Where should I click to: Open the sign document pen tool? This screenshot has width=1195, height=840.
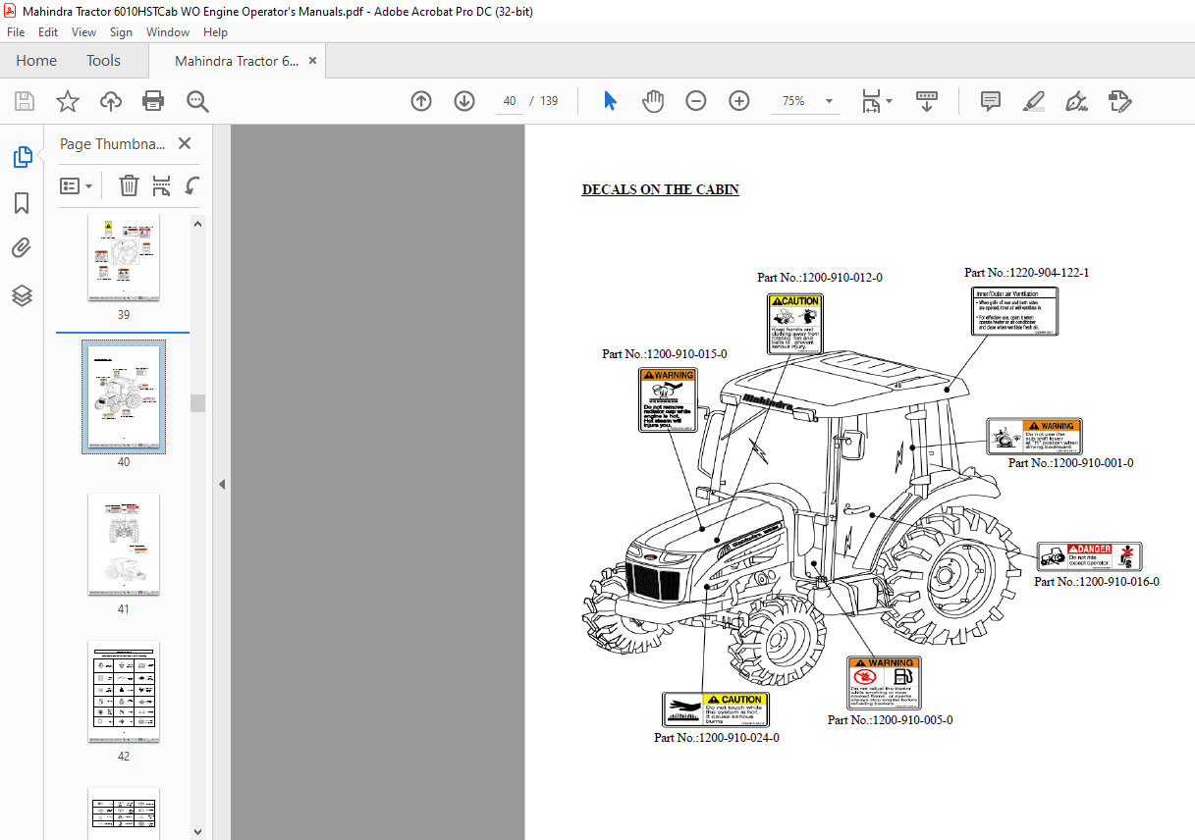(x=1076, y=101)
